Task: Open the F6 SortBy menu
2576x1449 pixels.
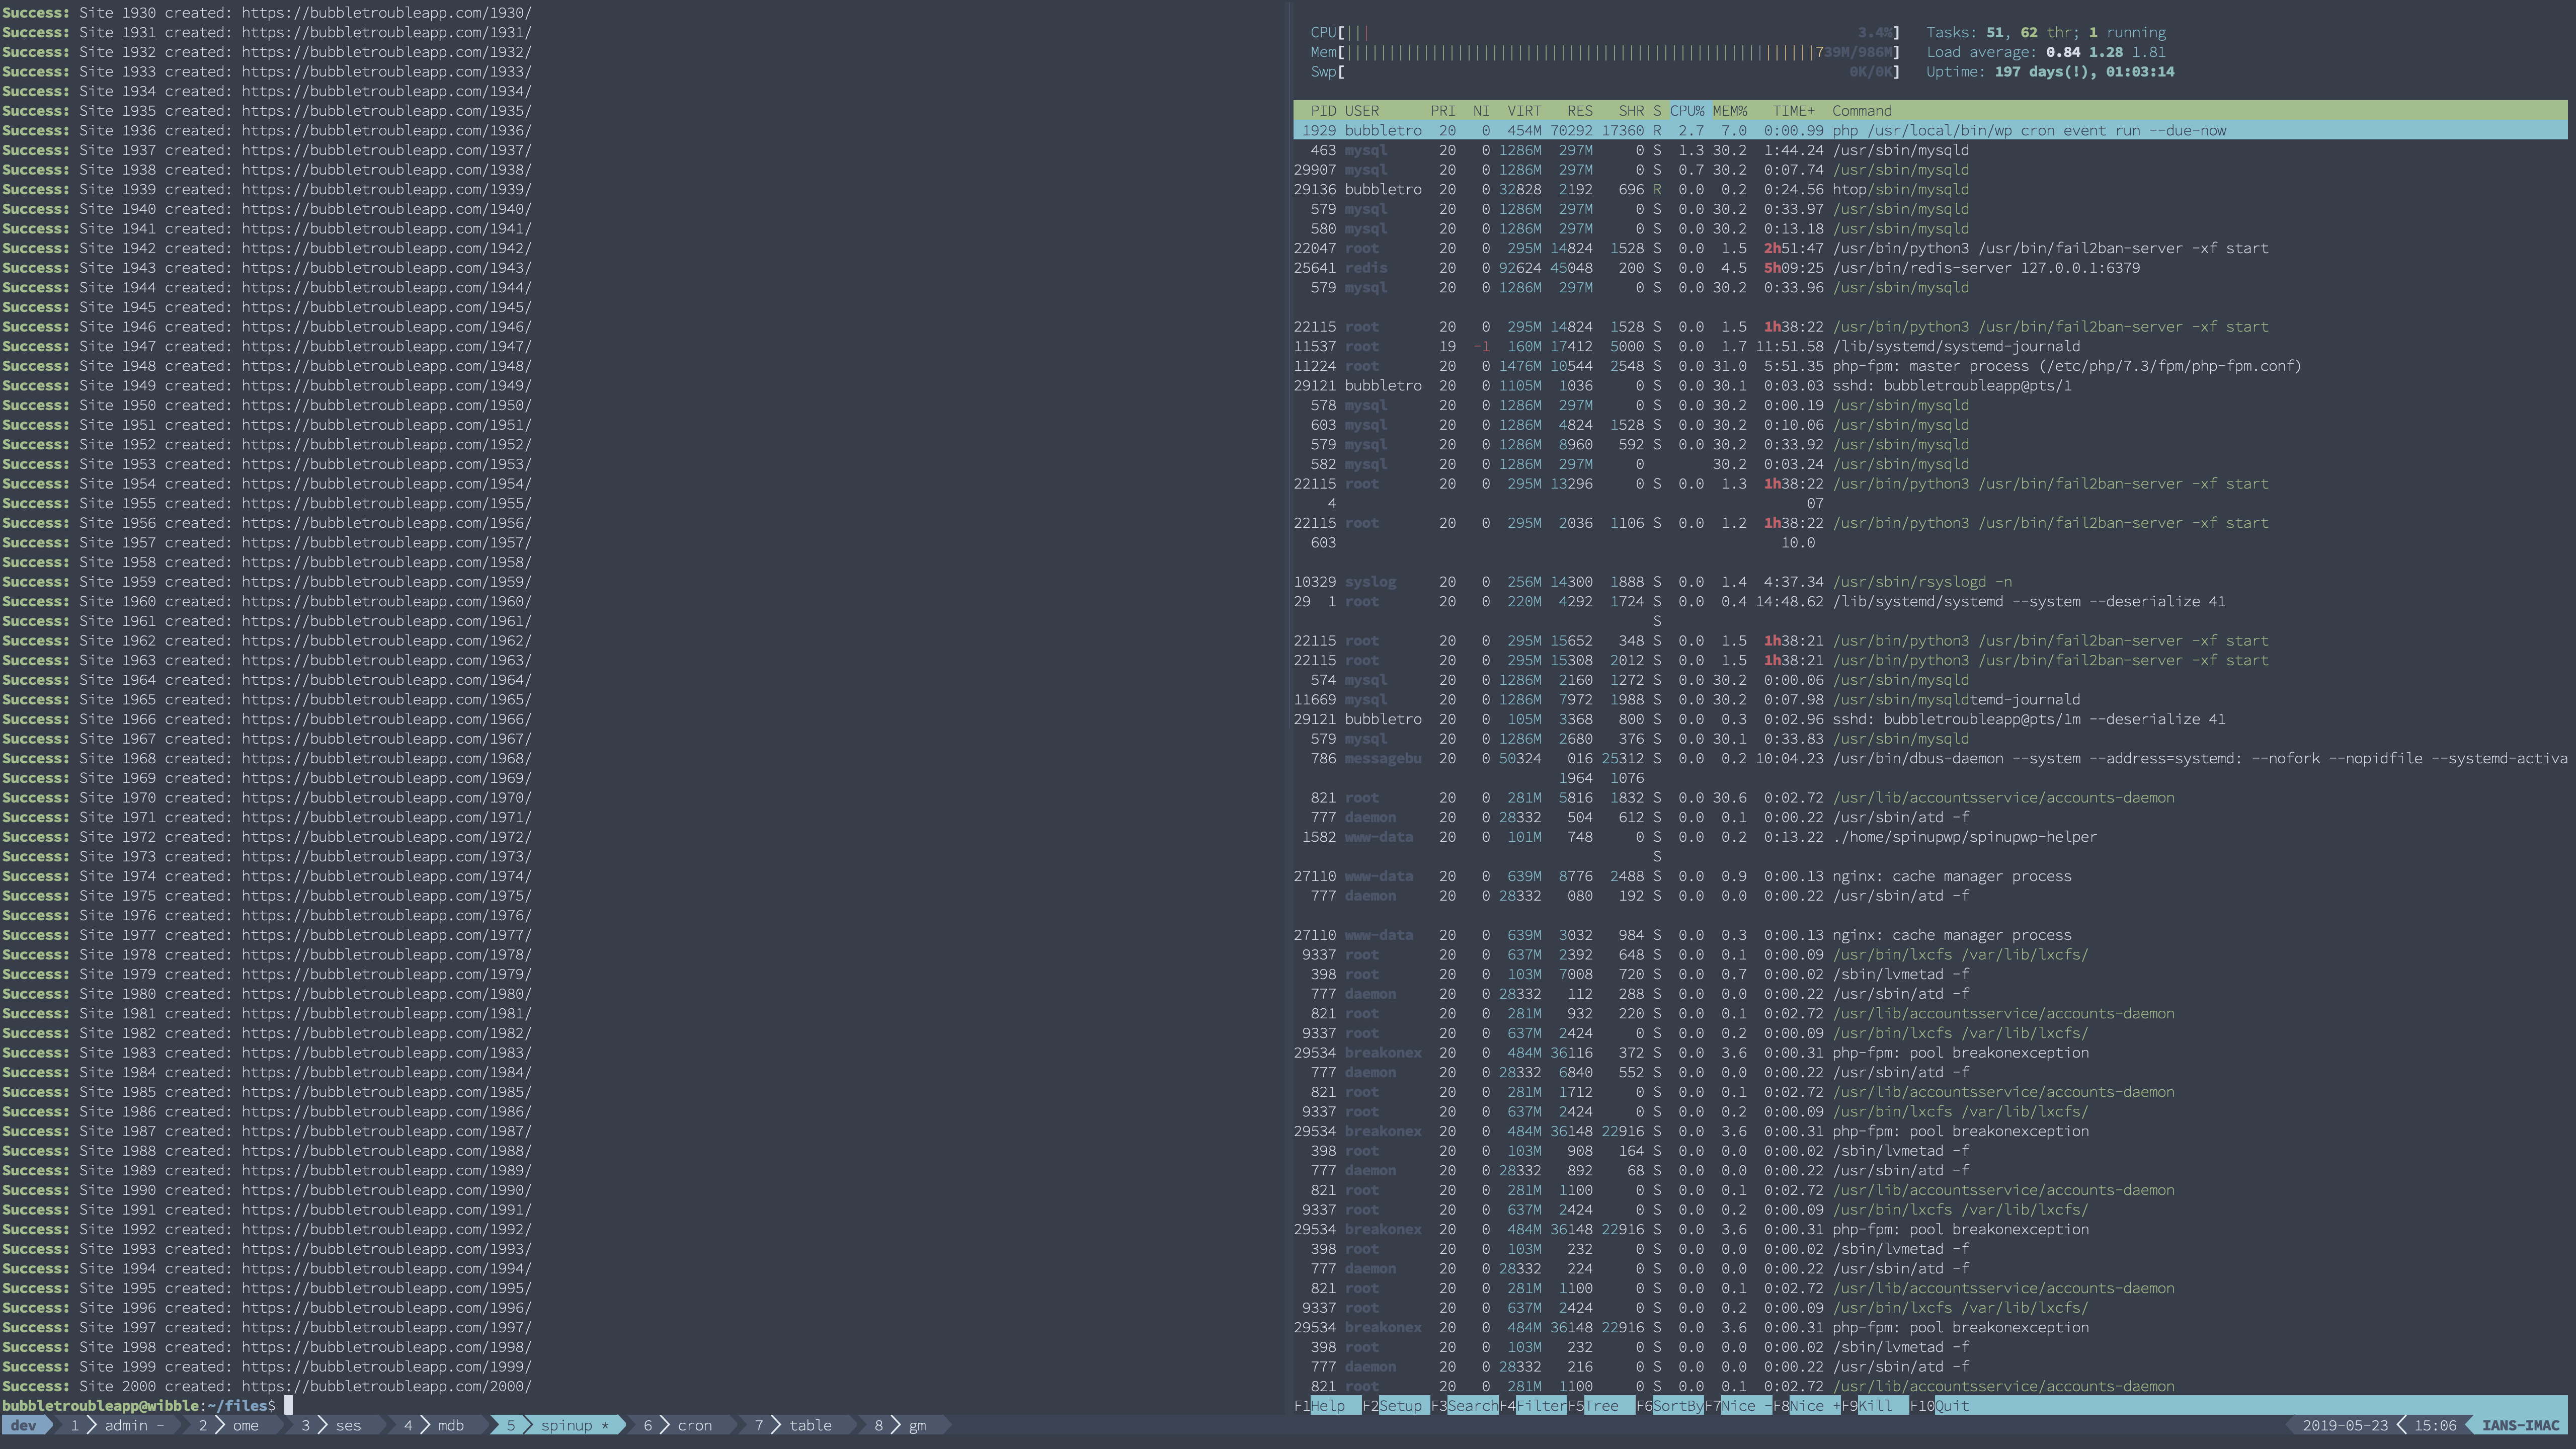Action: (x=1669, y=1405)
